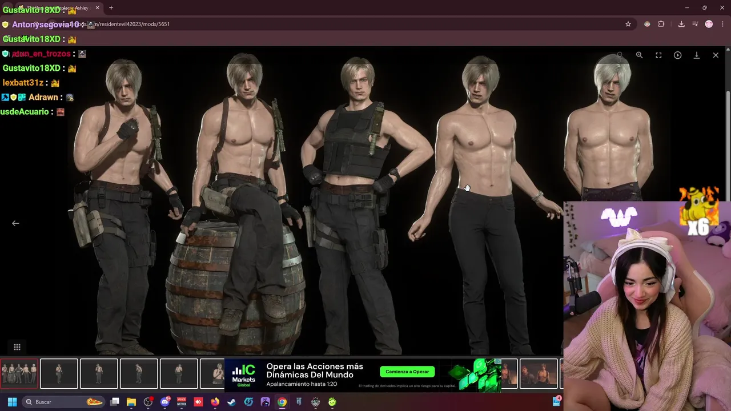Click the zoom out magnifier icon
The image size is (731, 411).
(620, 55)
